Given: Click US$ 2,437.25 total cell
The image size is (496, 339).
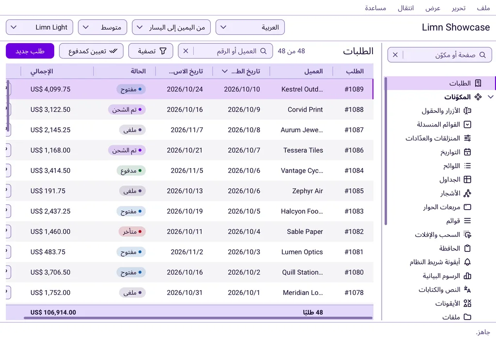Looking at the screenshot, I should point(57,211).
